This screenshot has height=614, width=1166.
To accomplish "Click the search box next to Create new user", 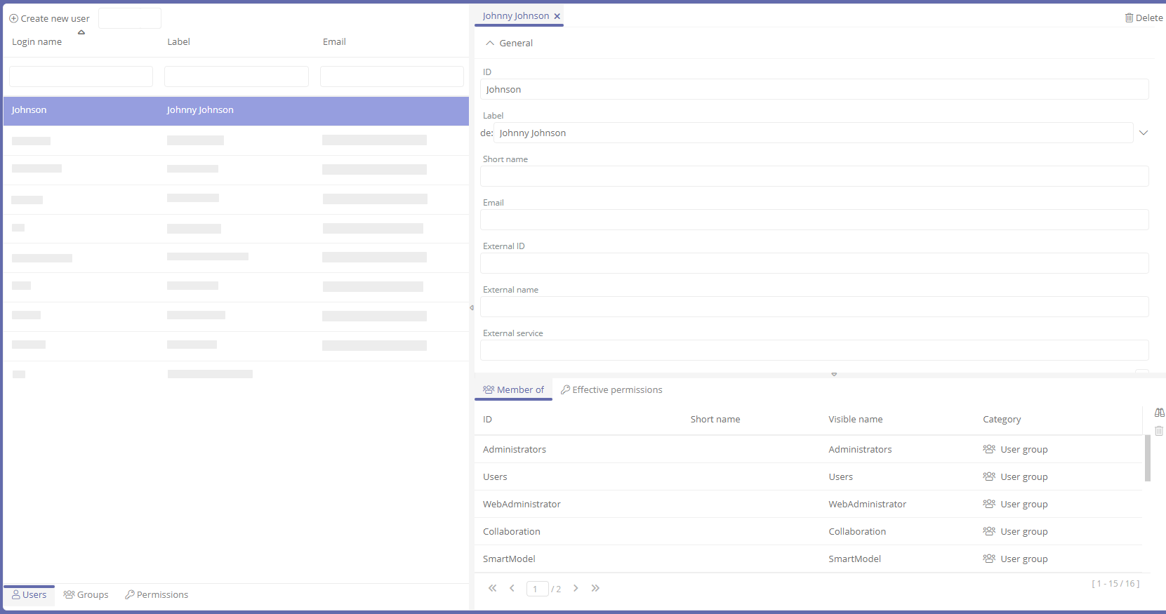I will point(130,18).
